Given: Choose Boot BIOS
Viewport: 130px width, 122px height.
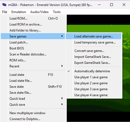Looking at the screenshot, I should (x=33, y=48).
